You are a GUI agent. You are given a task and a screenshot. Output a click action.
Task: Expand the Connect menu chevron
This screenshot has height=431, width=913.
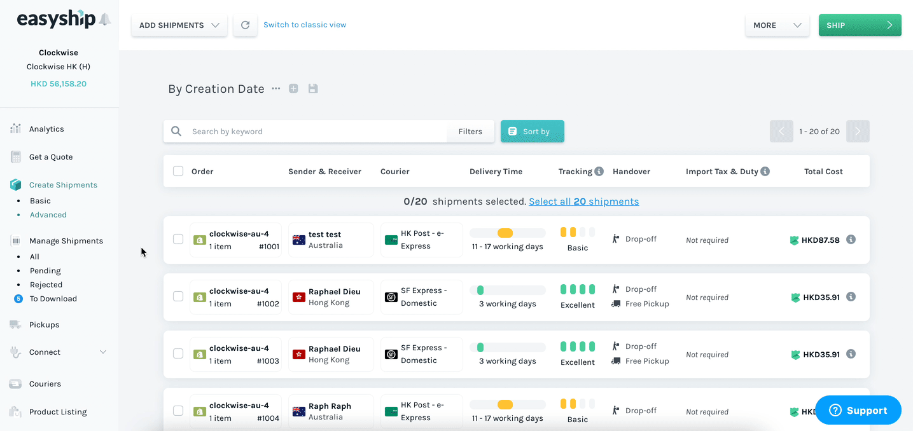point(103,352)
